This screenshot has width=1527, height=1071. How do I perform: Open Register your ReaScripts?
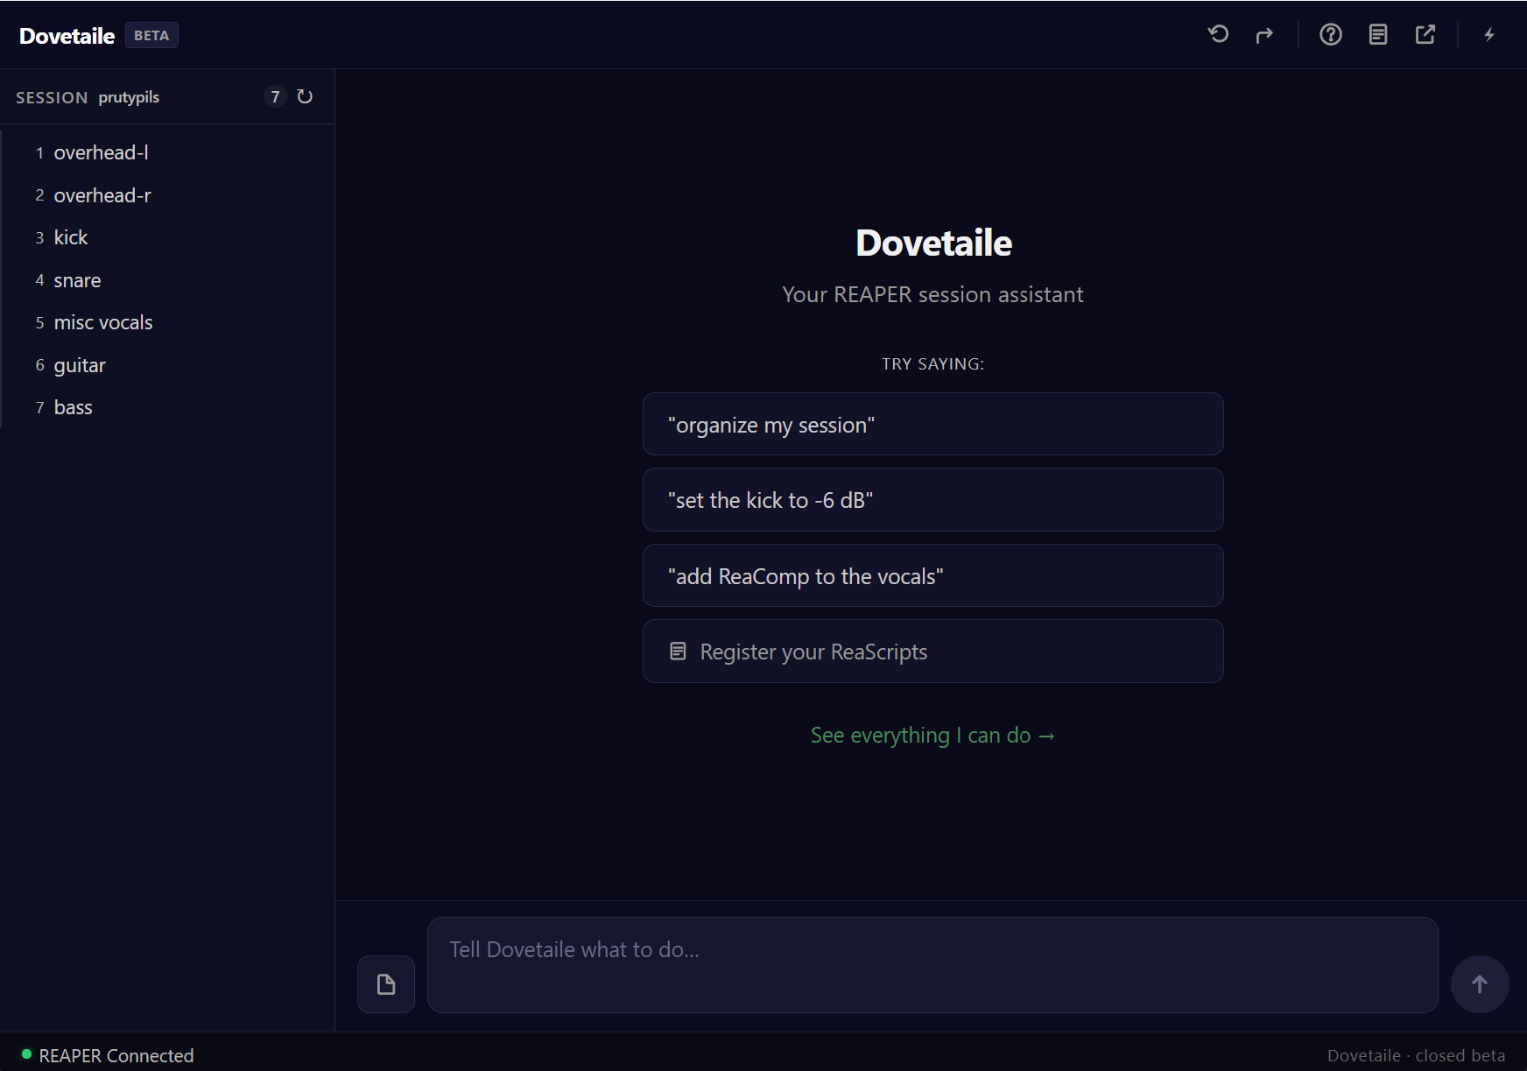[x=932, y=651]
